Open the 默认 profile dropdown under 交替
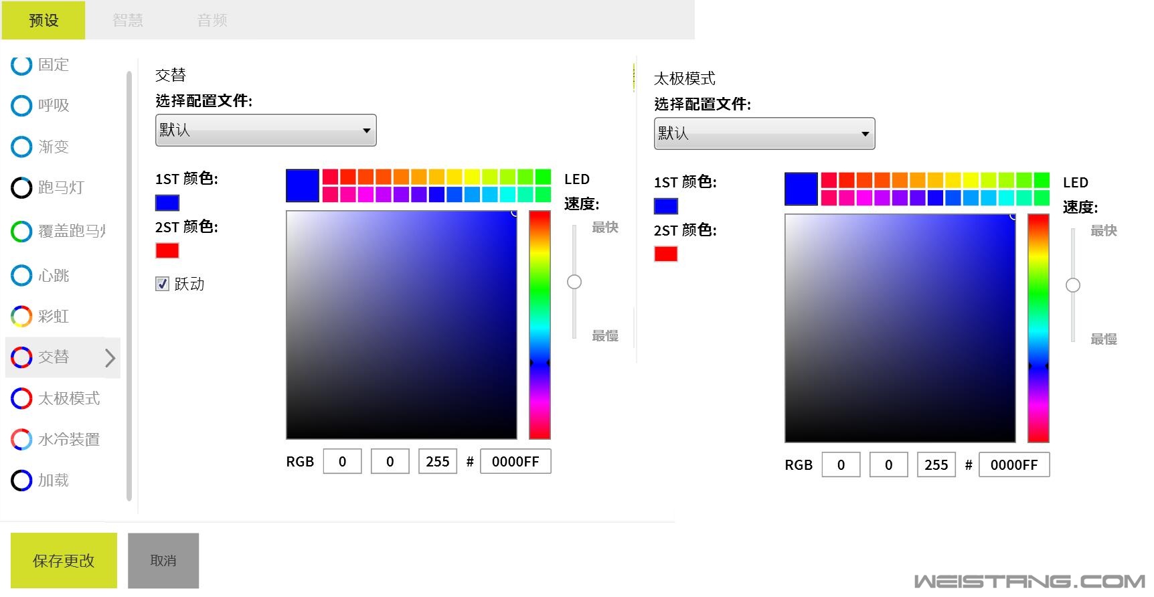Image resolution: width=1154 pixels, height=597 pixels. click(266, 130)
